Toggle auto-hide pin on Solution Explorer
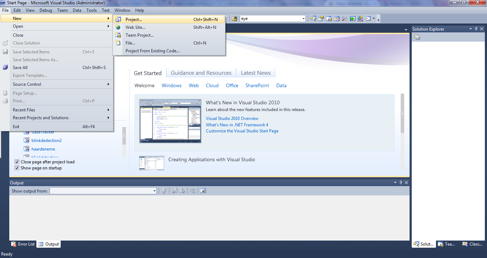 pos(476,29)
